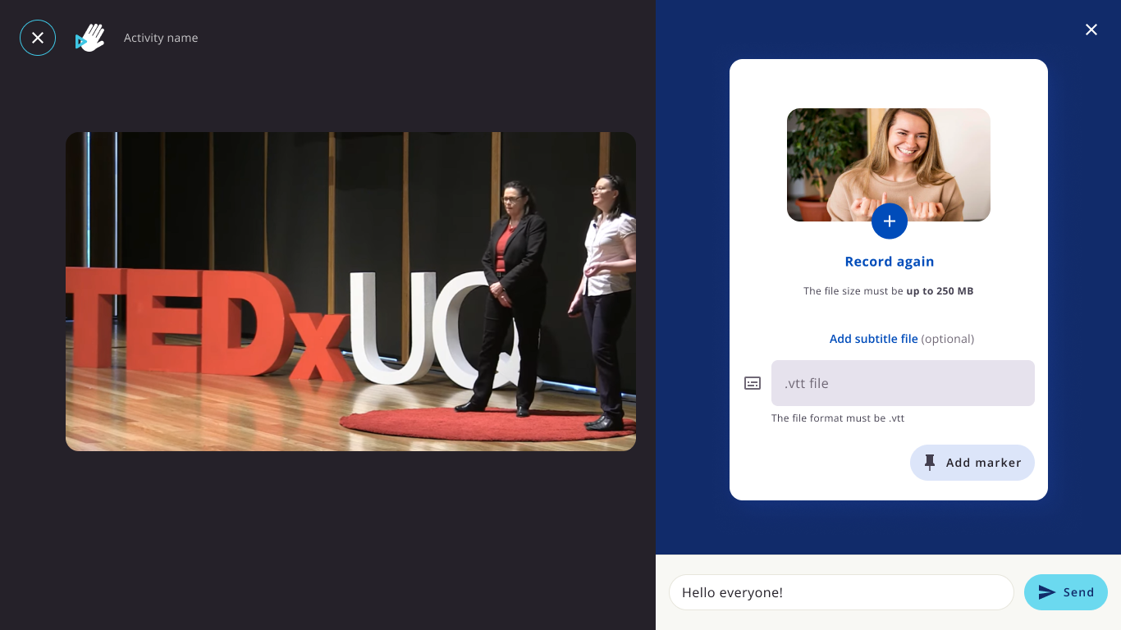The width and height of the screenshot is (1121, 630).
Task: Click the blue plus icon on the recording
Action: [890, 221]
